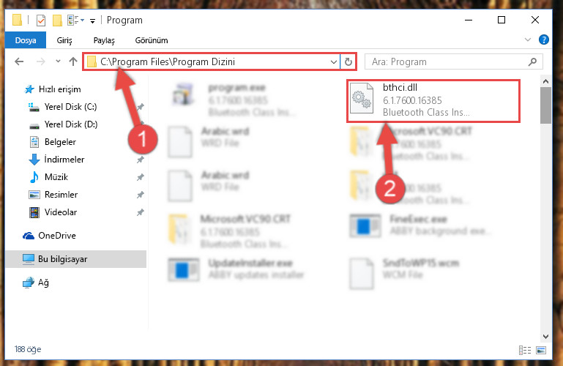The width and height of the screenshot is (563, 366).
Task: Expand the address bar history dropdown
Action: [334, 61]
